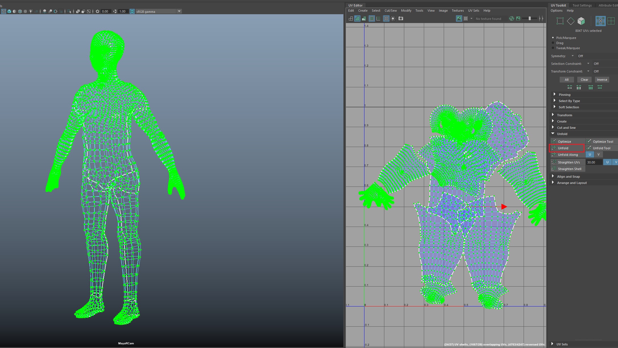Toggle the Unfold Along V button
The height and width of the screenshot is (348, 618).
(598, 155)
